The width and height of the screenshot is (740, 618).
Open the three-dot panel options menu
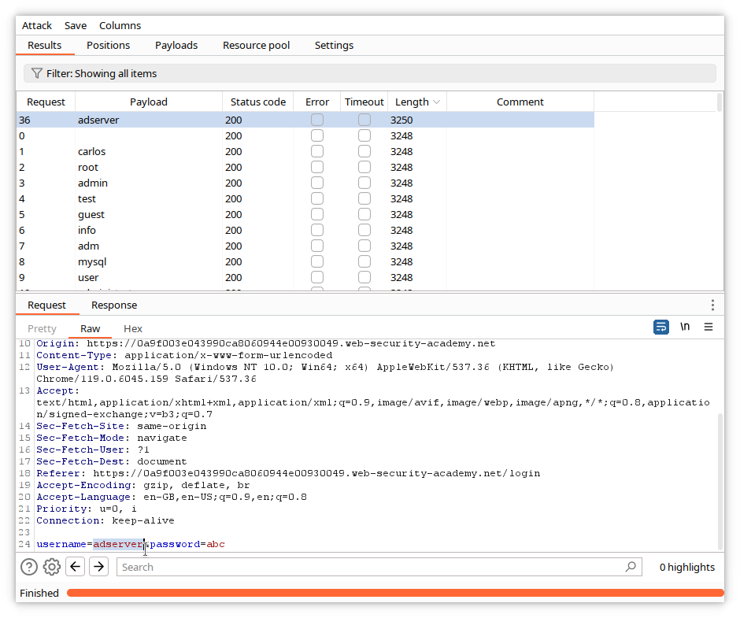click(712, 305)
